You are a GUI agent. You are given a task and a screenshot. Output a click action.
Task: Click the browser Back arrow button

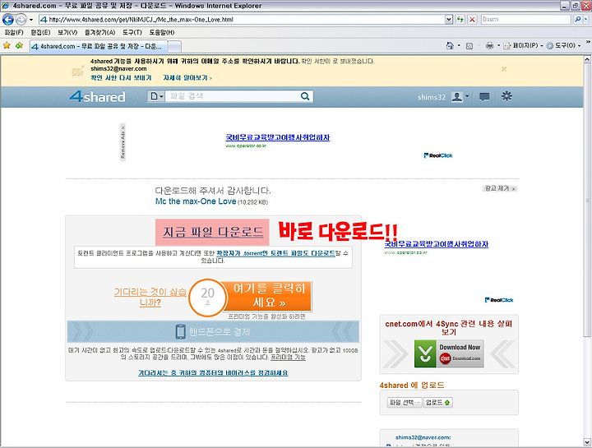click(x=8, y=19)
